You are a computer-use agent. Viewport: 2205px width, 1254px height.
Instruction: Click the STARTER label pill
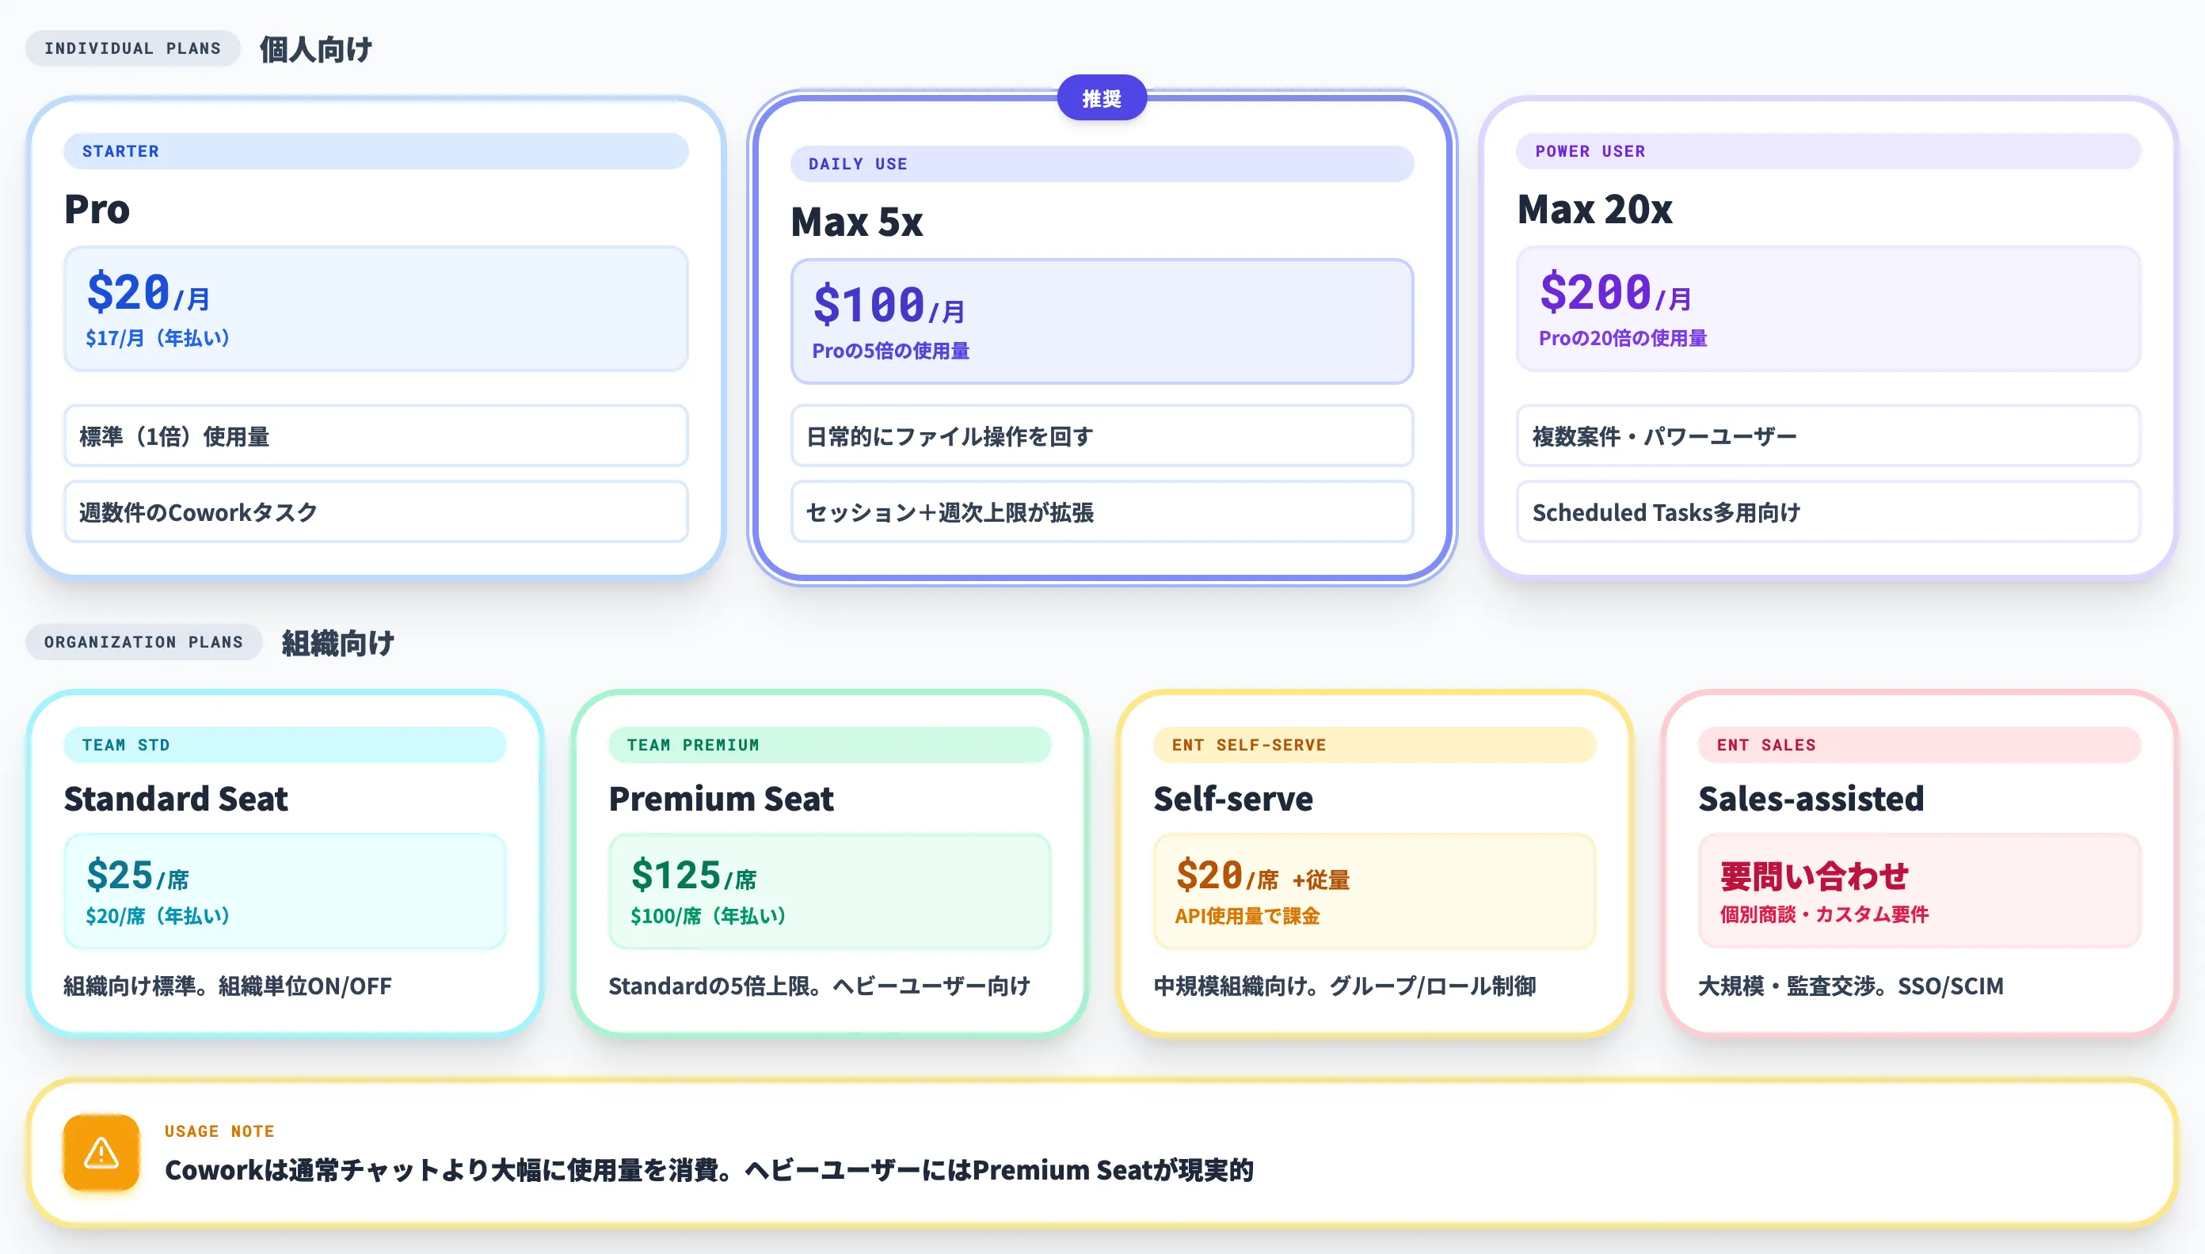[375, 151]
